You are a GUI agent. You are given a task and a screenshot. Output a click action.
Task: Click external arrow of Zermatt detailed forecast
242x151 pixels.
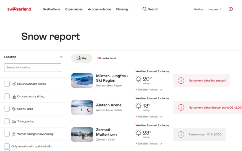161,144
